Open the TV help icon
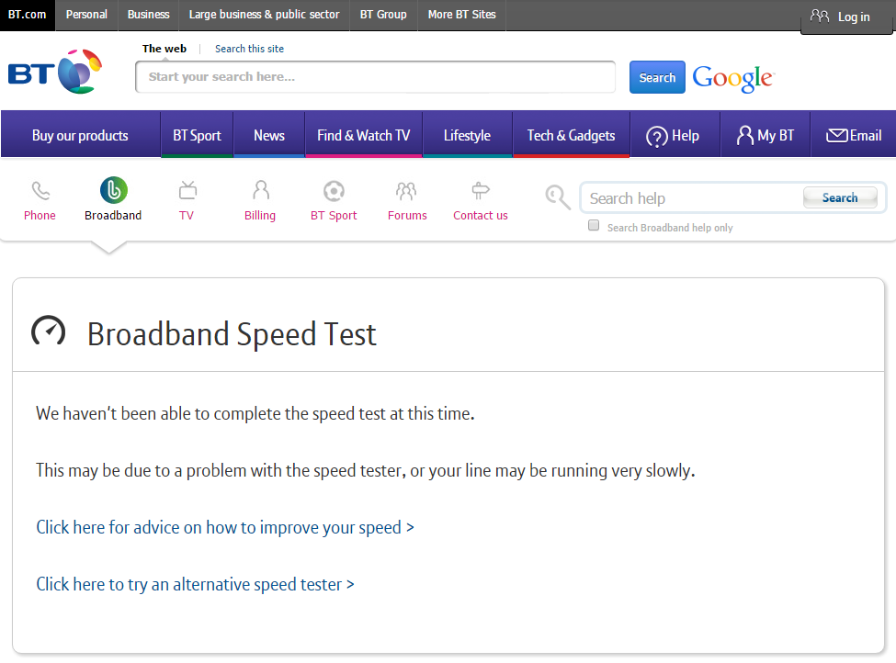This screenshot has width=896, height=663. point(187,190)
